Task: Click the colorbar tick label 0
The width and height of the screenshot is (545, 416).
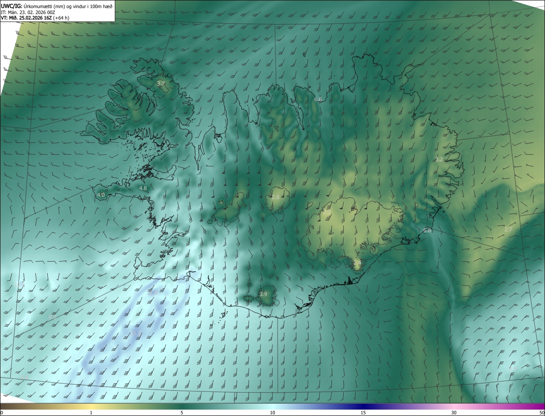Action: point(2,413)
